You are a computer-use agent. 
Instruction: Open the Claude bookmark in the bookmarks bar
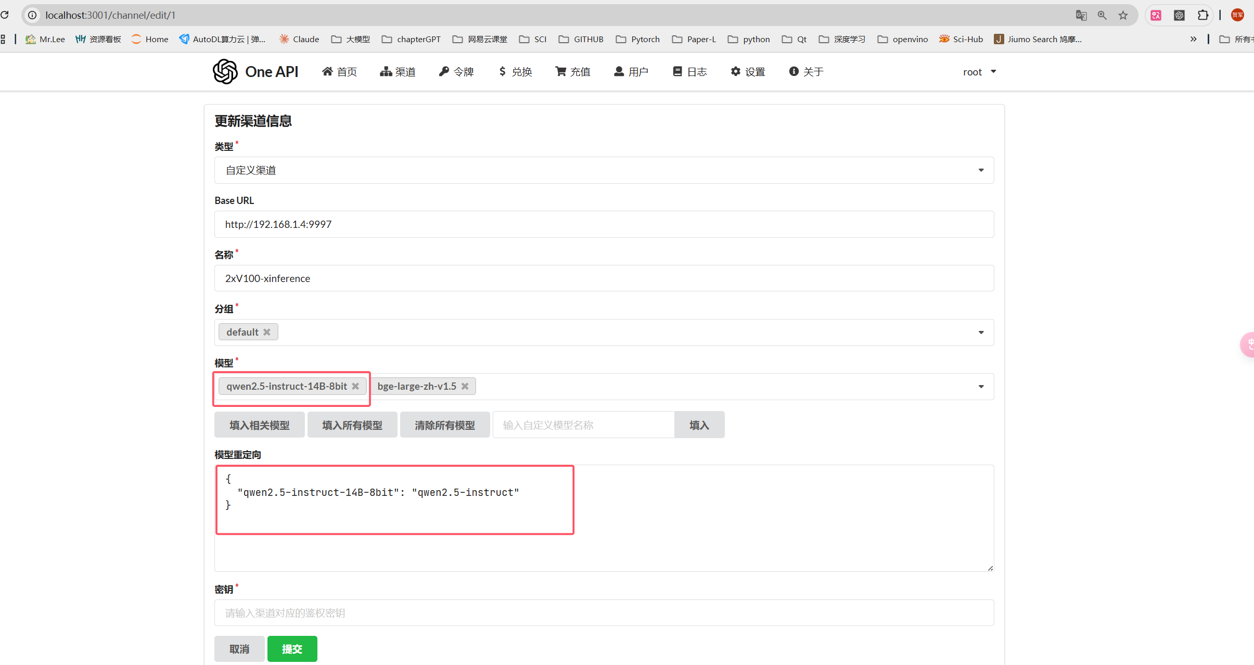coord(299,39)
